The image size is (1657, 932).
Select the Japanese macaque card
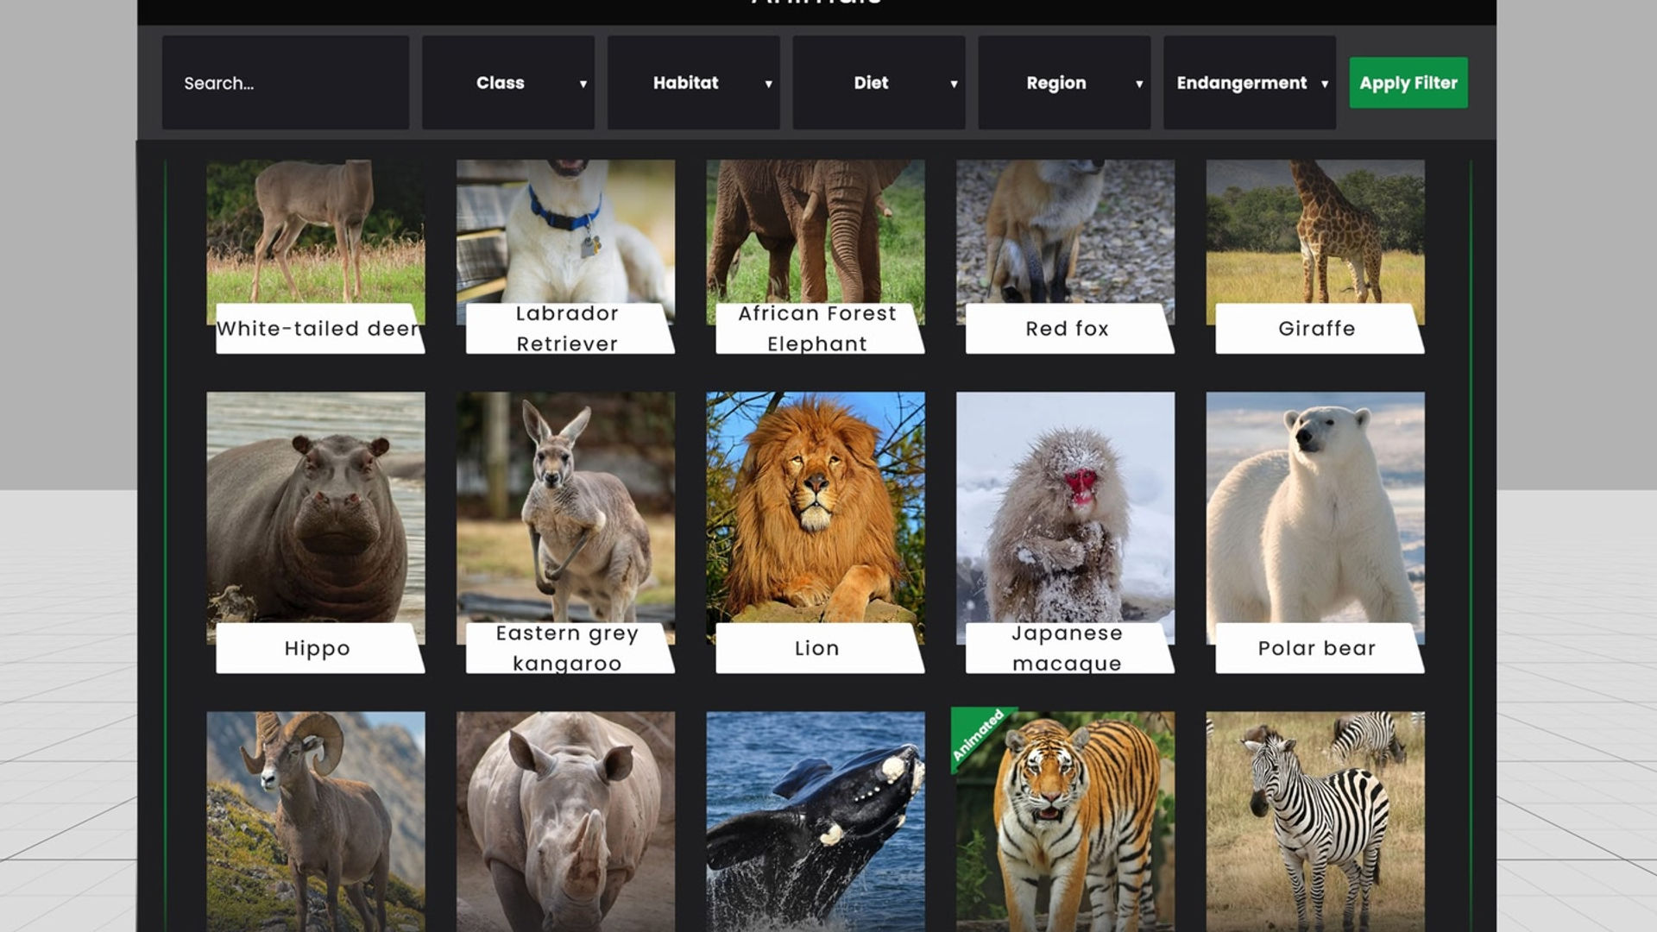click(x=1066, y=532)
